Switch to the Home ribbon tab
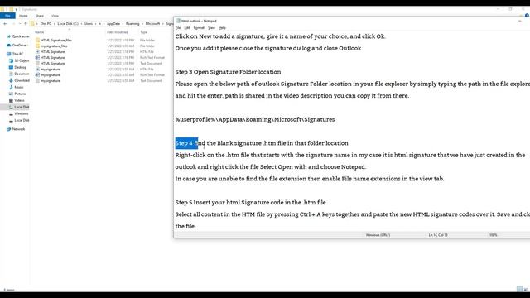530x298 pixels. 23,16
